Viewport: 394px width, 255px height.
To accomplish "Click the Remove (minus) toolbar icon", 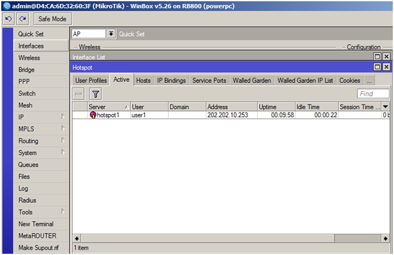I will pos(78,94).
